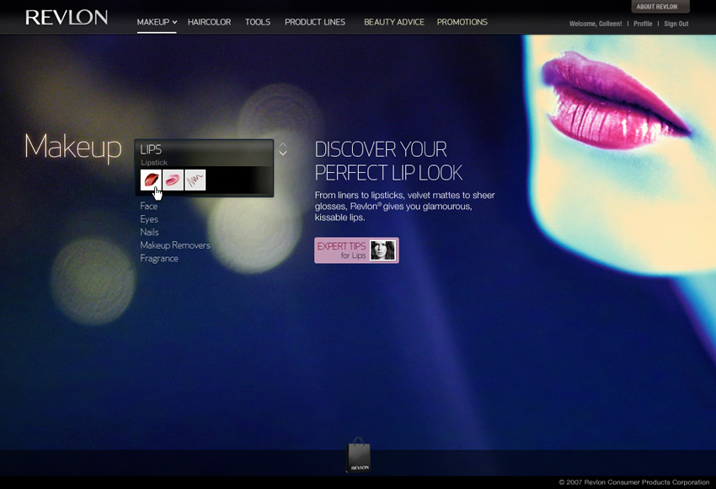Screen dimensions: 716x489
Task: Open the Profile link
Action: (x=643, y=24)
